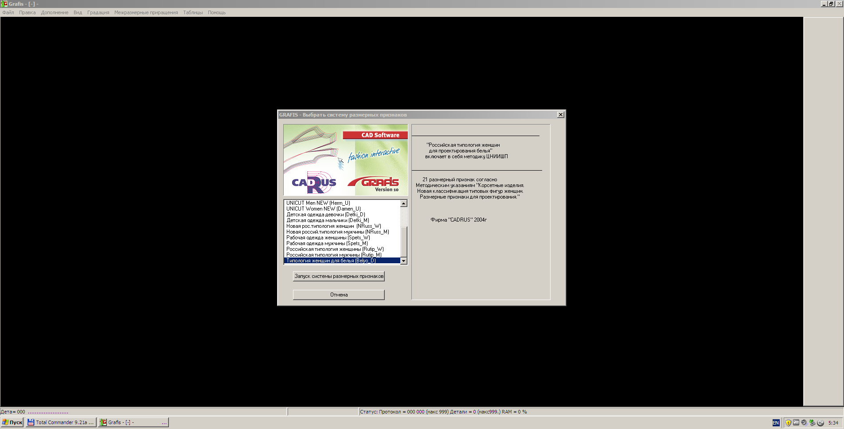
Task: Restore down the Grafis main window
Action: pos(831,4)
